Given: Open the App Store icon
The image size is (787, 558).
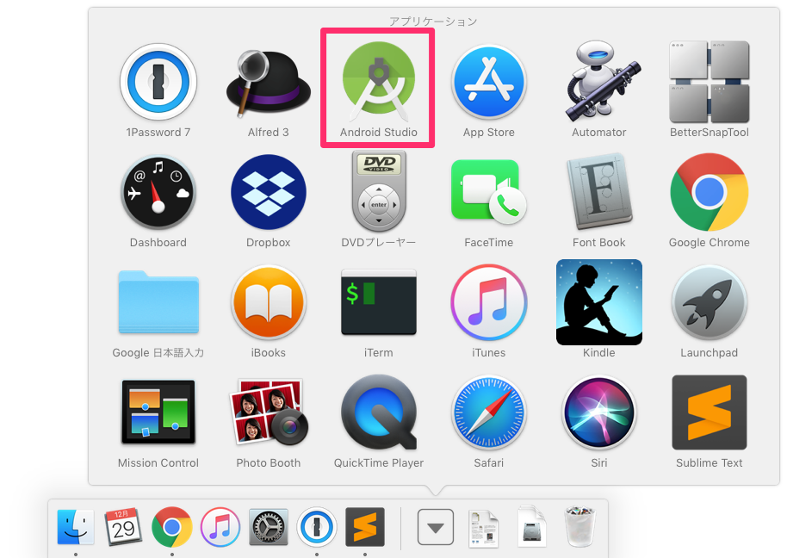Looking at the screenshot, I should 488,81.
